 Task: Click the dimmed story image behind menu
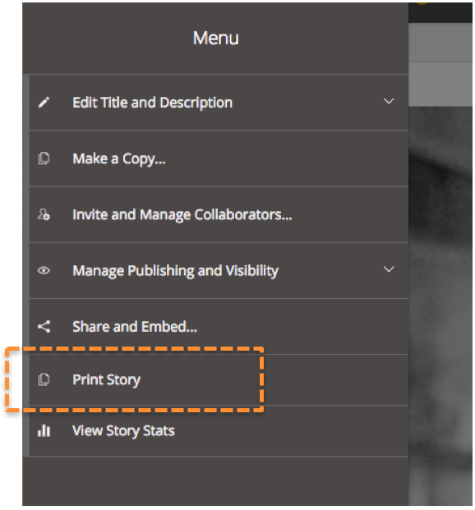(440, 306)
